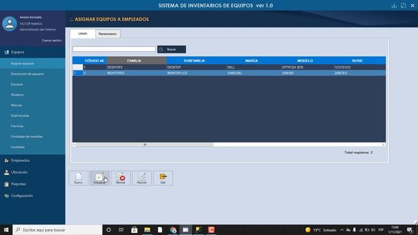This screenshot has height=235, width=418.
Task: Expand the Ubicación sidebar section
Action: click(33, 172)
